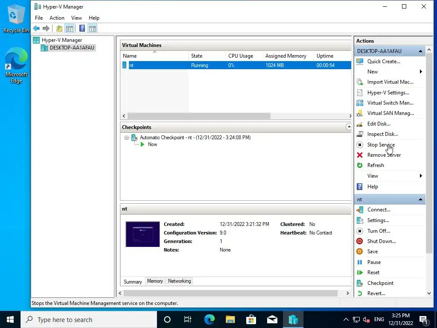The width and height of the screenshot is (437, 328).
Task: Click Reset for the nt VM
Action: coord(373,272)
